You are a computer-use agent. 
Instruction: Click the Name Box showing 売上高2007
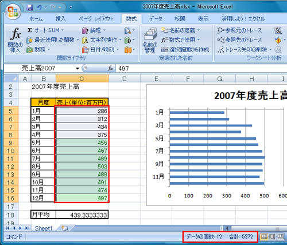[x=39, y=68]
